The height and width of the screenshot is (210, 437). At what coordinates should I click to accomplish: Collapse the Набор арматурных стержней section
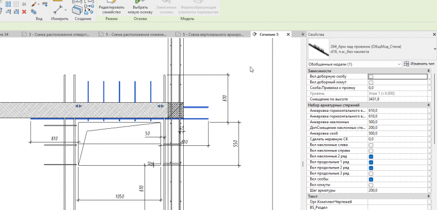pyautogui.click(x=428, y=105)
